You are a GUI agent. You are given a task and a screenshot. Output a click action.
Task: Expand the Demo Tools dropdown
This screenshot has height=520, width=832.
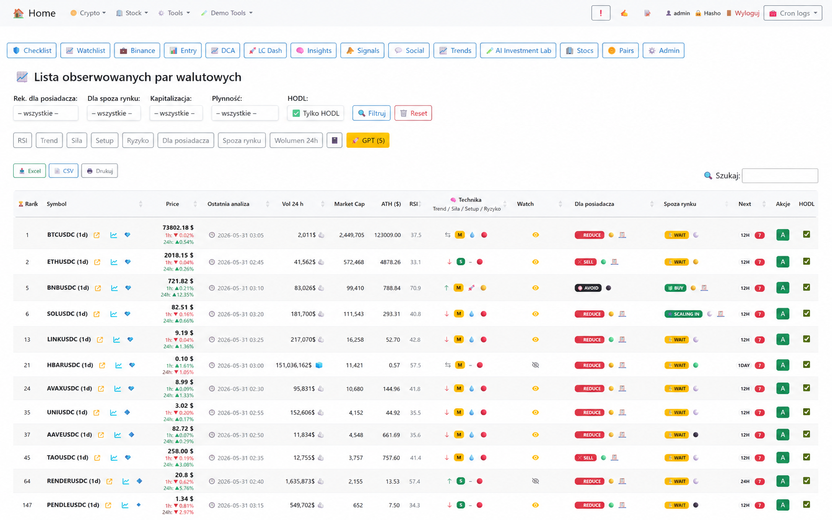(x=227, y=13)
